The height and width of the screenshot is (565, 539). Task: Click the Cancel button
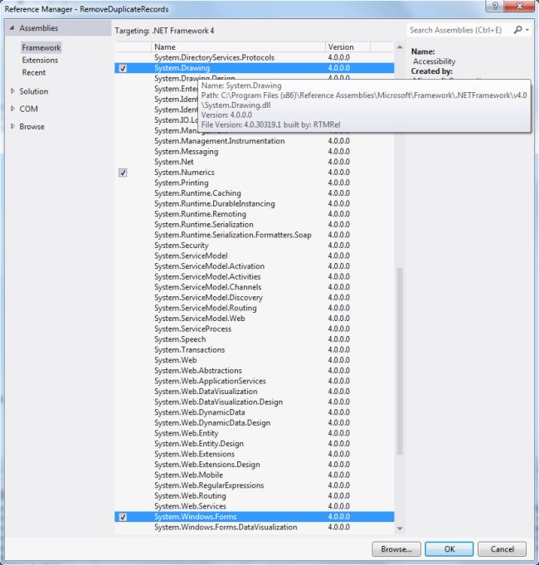pos(502,549)
